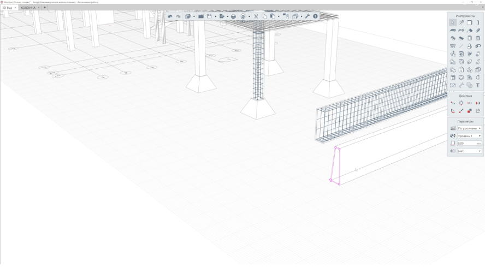The height and width of the screenshot is (273, 485).
Task: Click the Undo arrow in toolbar
Action: coord(170,16)
